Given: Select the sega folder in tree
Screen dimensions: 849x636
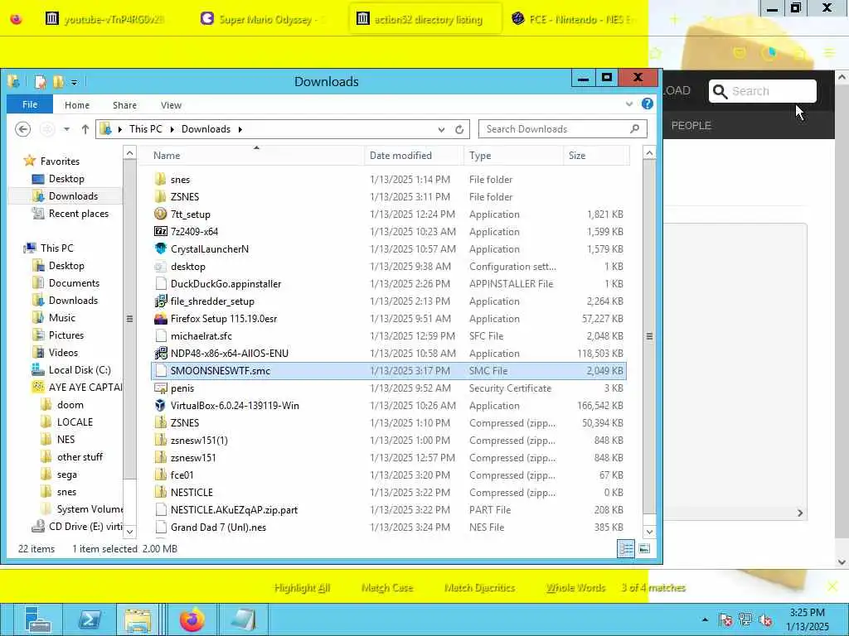Looking at the screenshot, I should [x=66, y=475].
